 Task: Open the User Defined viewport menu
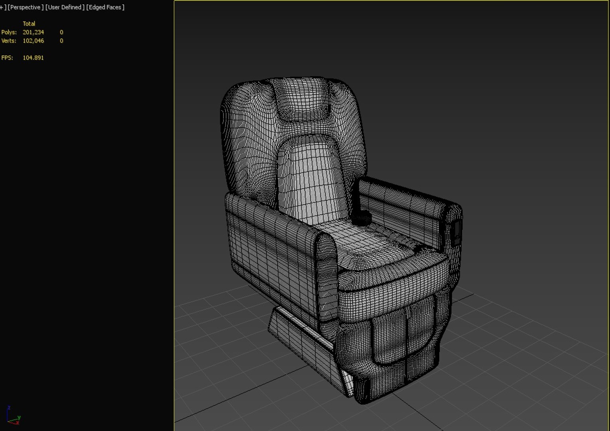(65, 7)
